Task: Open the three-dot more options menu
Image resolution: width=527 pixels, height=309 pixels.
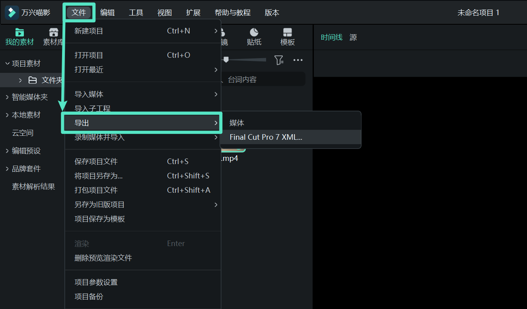Action: point(298,60)
